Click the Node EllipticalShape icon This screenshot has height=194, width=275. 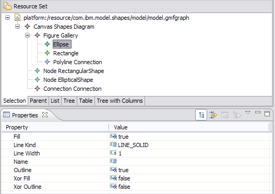38,80
